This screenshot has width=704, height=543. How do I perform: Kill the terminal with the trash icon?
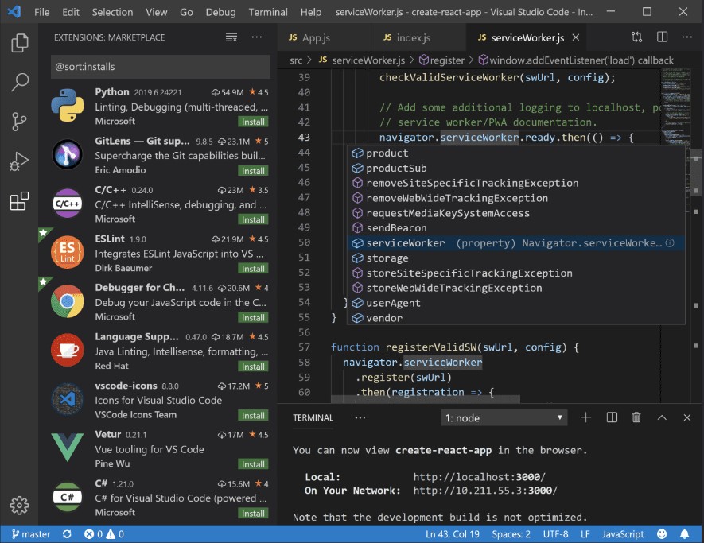pos(636,417)
